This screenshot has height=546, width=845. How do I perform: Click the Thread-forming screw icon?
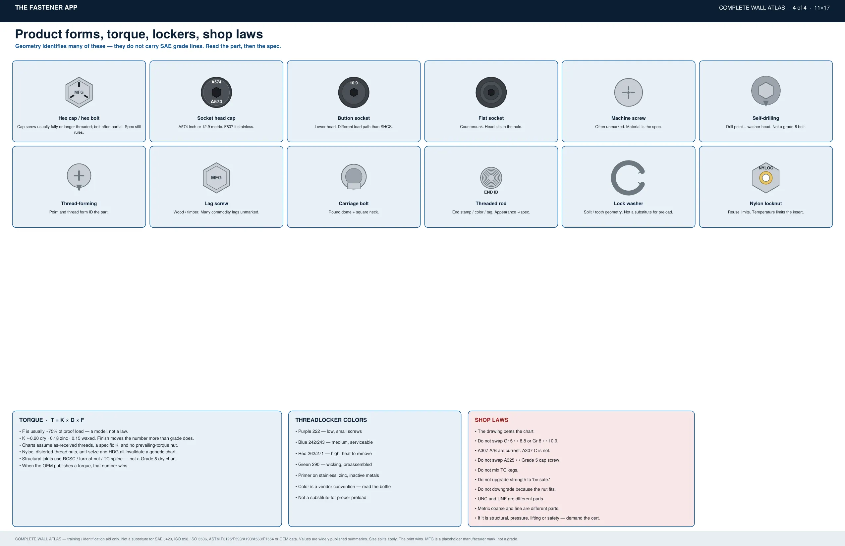pyautogui.click(x=79, y=177)
